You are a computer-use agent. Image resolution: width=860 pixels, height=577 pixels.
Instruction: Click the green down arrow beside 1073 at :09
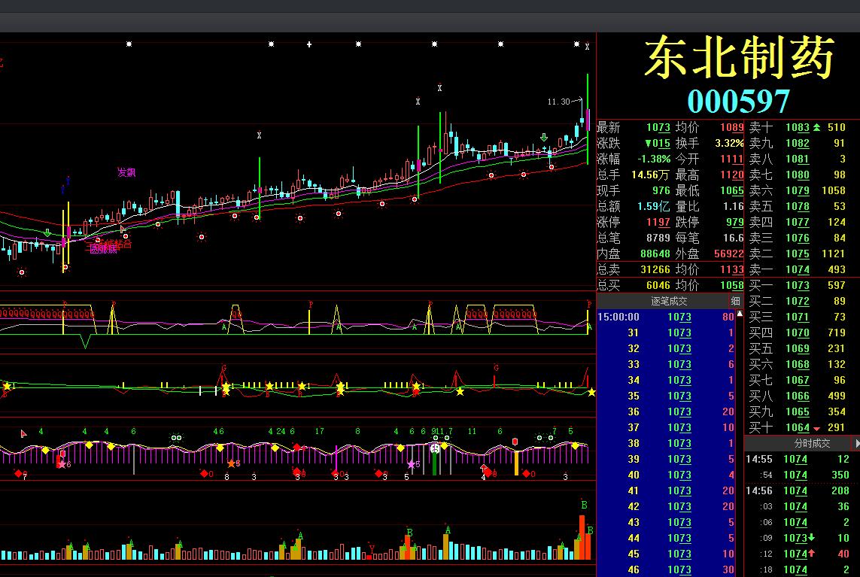tap(811, 538)
